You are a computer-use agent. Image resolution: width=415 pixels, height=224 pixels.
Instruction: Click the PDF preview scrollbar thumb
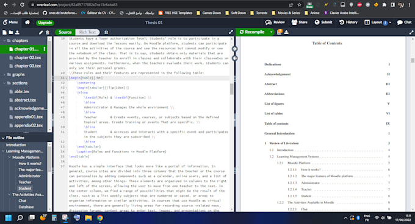[413, 60]
